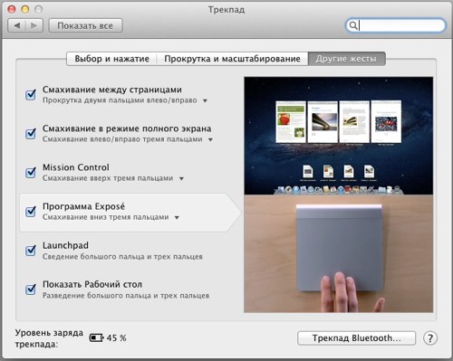Viewport: 453px width, 361px height.
Task: Focus the search input field
Action: [x=396, y=25]
